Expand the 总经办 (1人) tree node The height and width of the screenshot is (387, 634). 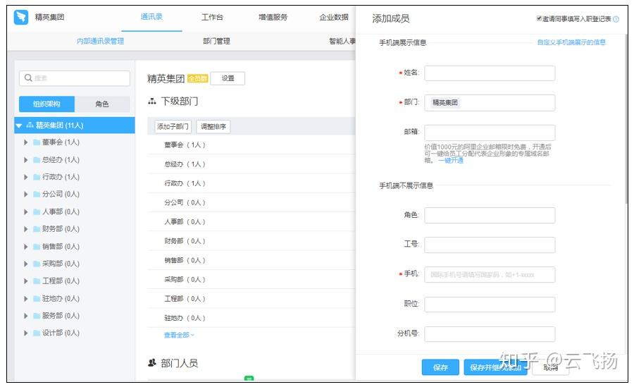26,160
